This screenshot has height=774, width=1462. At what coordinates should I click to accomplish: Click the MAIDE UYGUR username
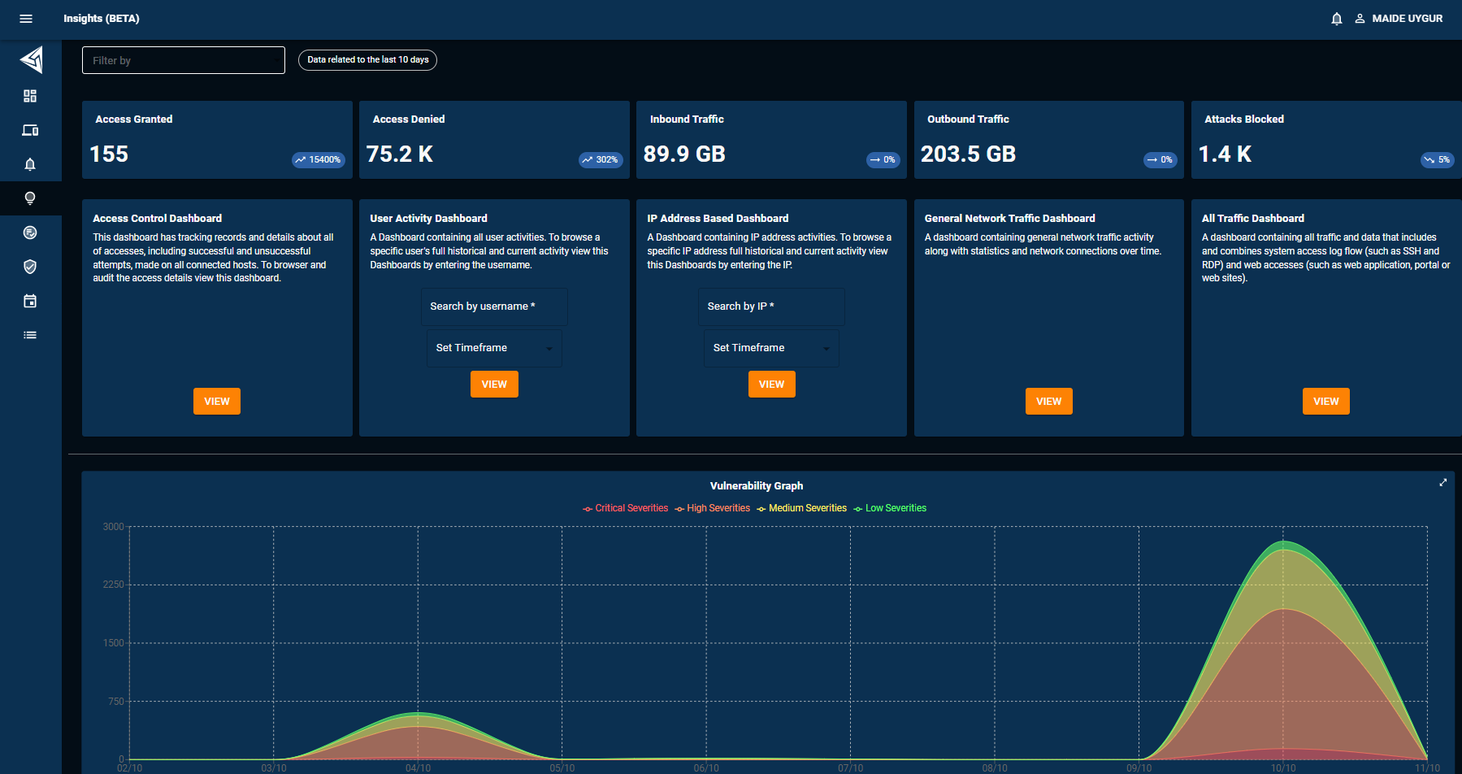(1408, 19)
